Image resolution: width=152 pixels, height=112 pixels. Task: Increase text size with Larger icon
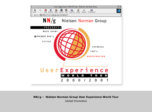point(78,11)
